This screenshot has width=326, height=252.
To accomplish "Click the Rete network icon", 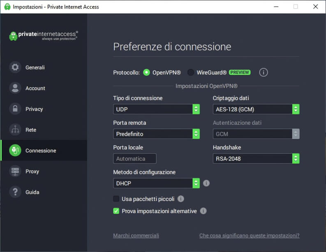I will (x=15, y=130).
